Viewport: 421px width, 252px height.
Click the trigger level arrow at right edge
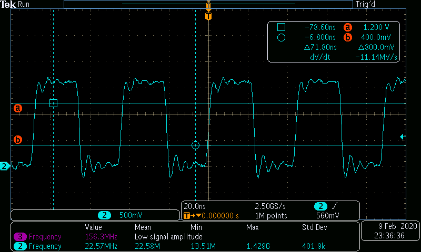pyautogui.click(x=403, y=137)
